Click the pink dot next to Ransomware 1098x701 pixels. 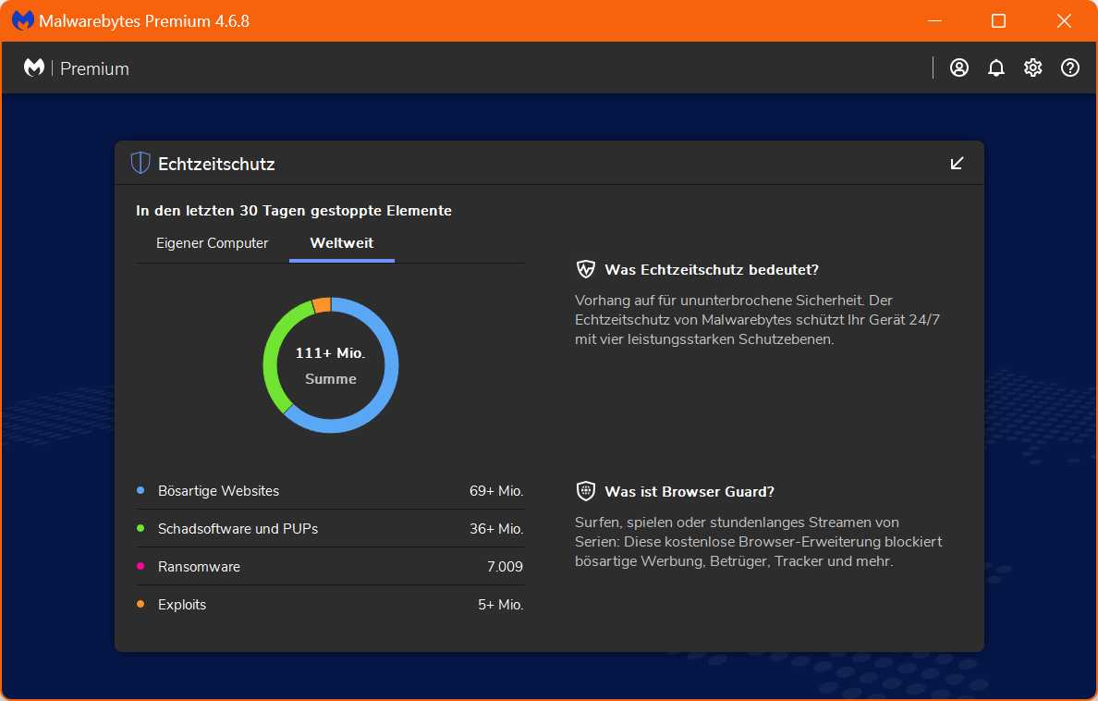point(141,566)
